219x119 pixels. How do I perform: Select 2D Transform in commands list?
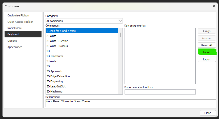tap(55, 56)
